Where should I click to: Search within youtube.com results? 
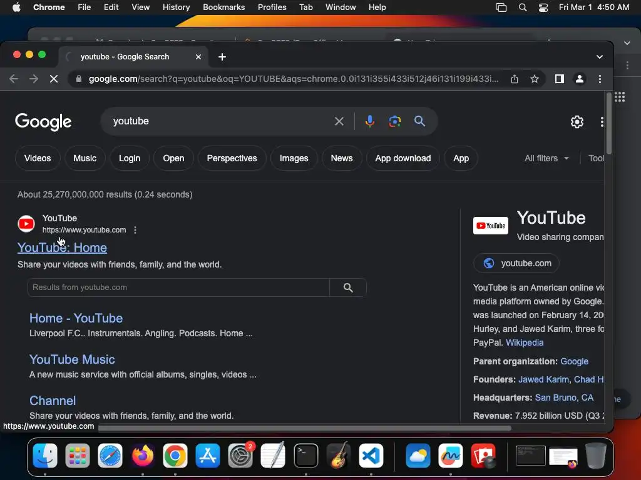[x=348, y=287]
